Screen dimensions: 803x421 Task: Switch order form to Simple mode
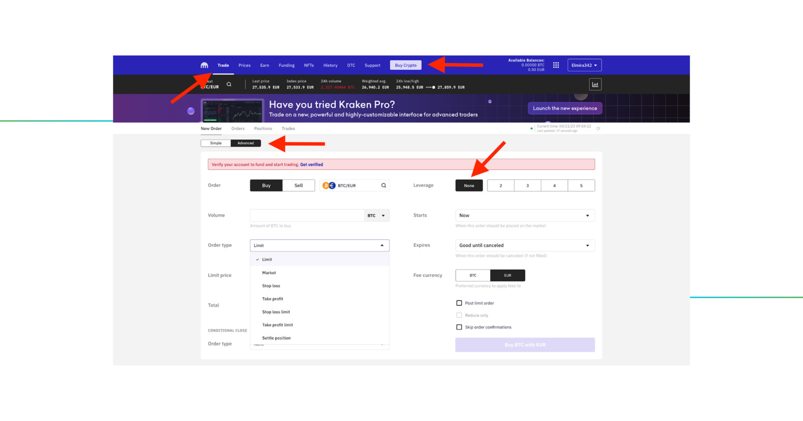216,143
